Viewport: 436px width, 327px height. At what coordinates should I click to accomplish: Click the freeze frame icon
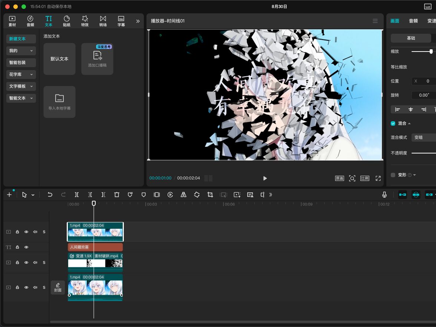point(157,195)
